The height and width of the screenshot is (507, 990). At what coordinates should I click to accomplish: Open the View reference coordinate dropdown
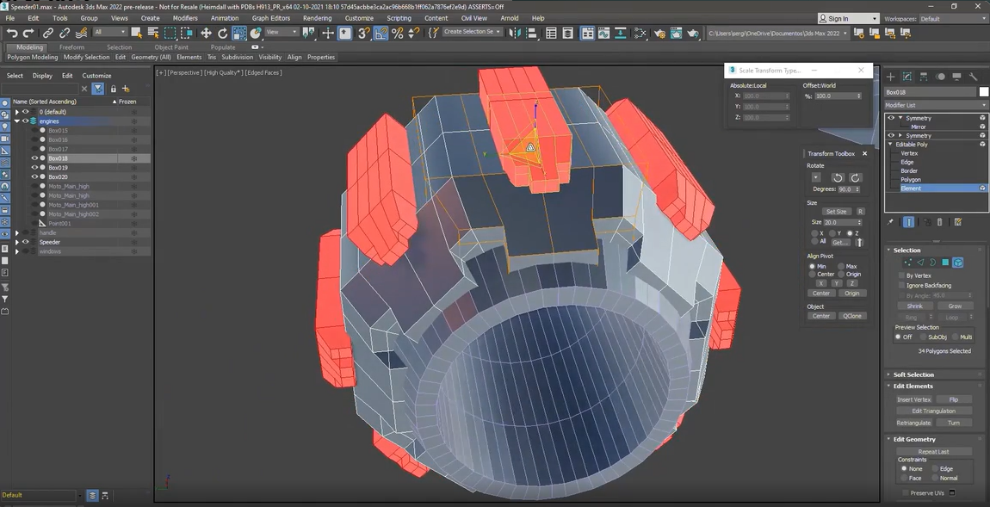(x=281, y=32)
